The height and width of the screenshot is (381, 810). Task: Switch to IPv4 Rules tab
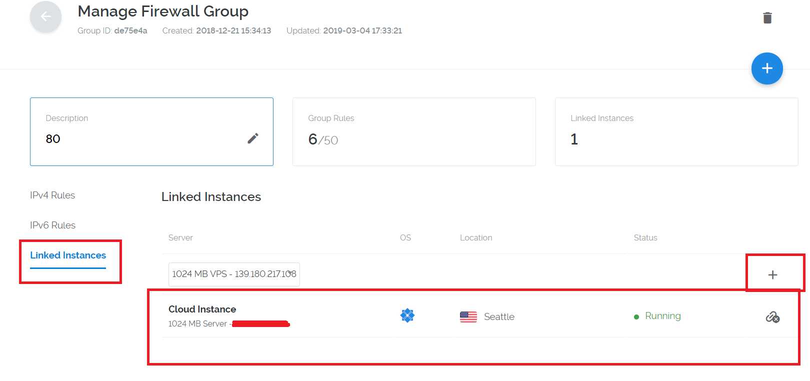52,195
